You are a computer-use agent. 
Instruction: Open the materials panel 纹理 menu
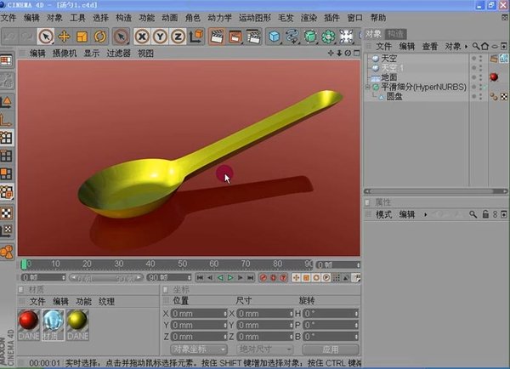(x=107, y=301)
